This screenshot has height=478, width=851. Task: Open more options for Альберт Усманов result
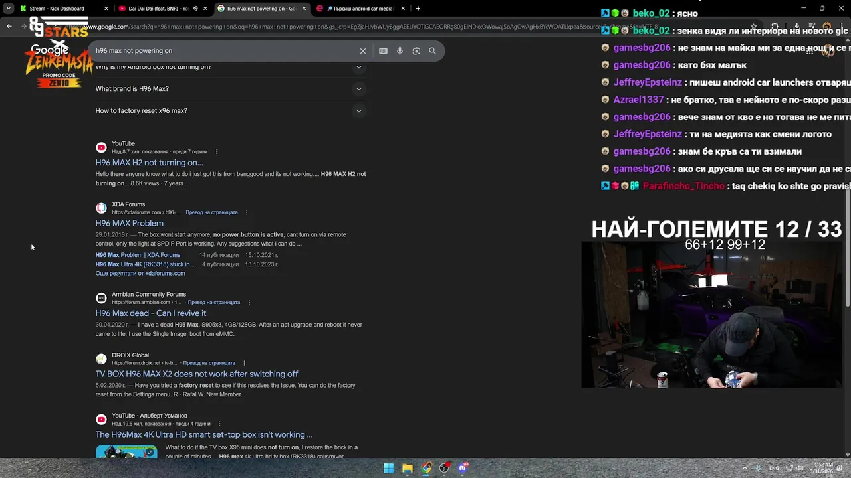click(x=219, y=424)
